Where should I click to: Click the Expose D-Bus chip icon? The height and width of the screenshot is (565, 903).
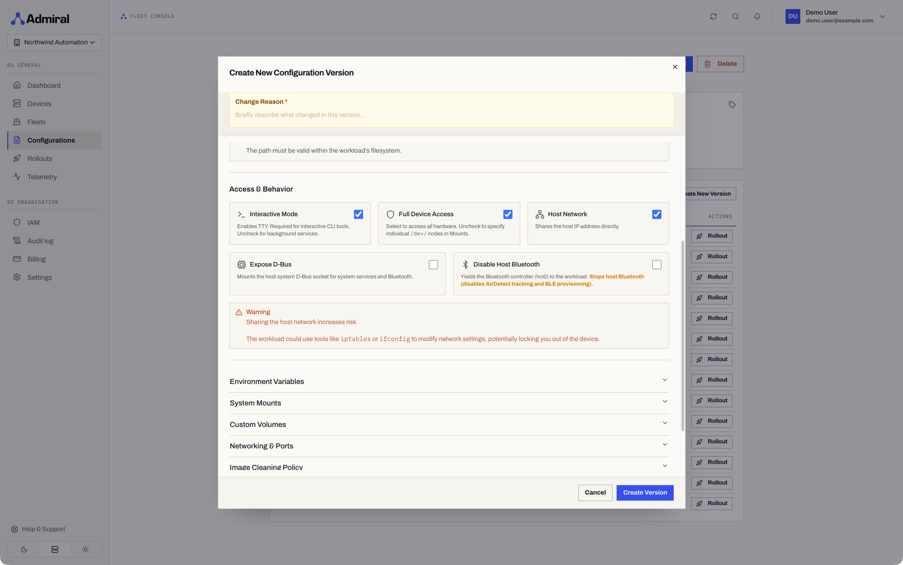pyautogui.click(x=241, y=265)
